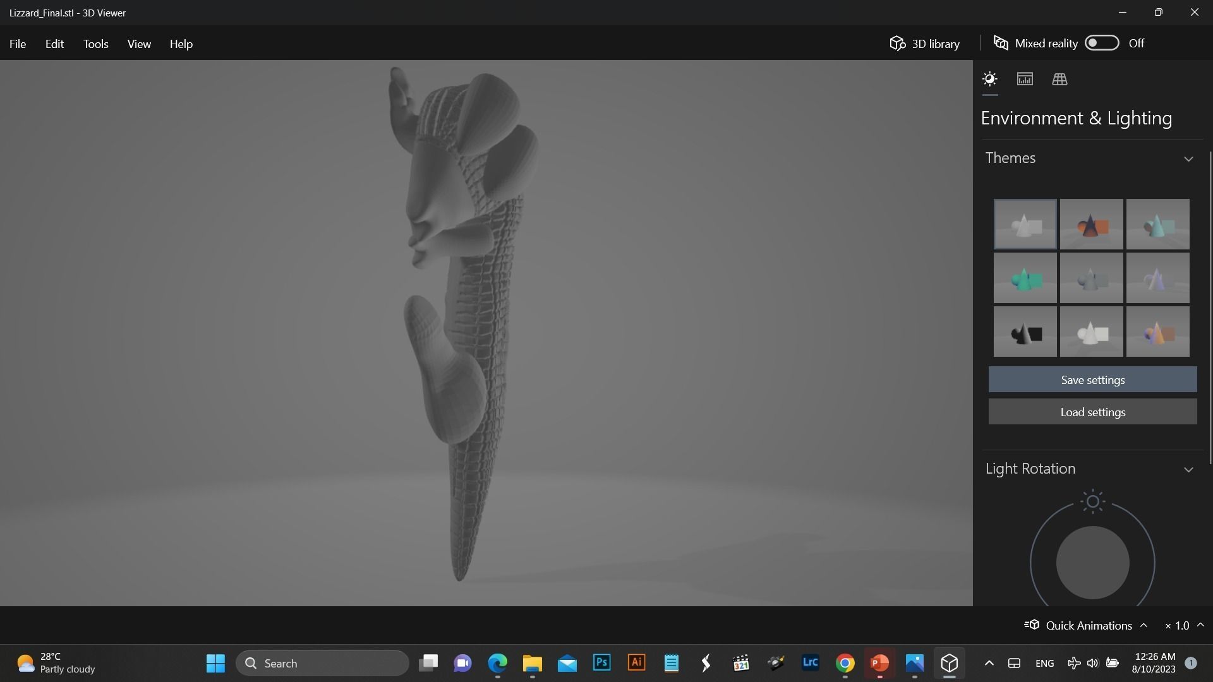Select the teal green theme thumbnail
1213x682 pixels.
tap(1025, 278)
